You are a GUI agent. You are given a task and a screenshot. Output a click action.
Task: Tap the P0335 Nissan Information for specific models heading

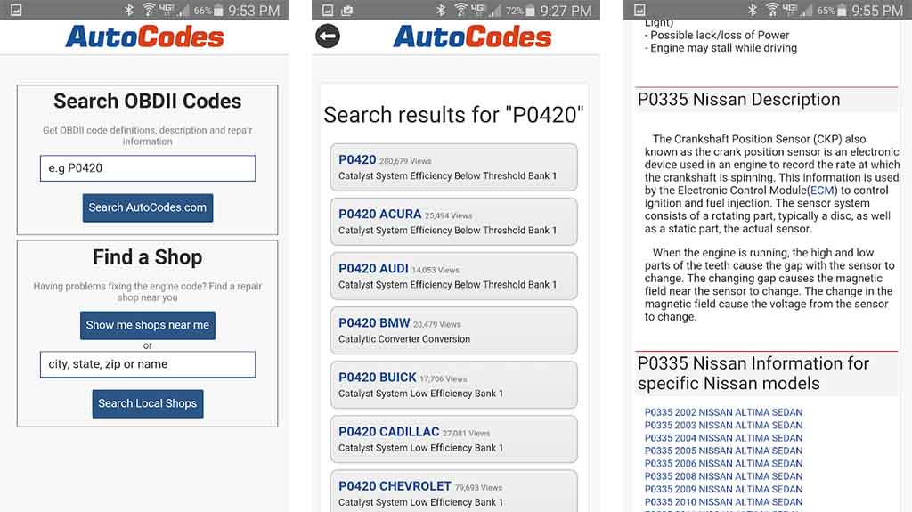(753, 373)
